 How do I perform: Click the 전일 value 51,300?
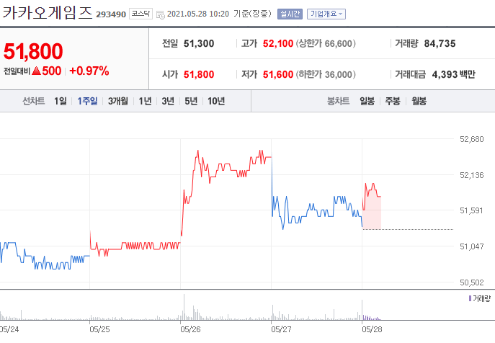tap(199, 43)
